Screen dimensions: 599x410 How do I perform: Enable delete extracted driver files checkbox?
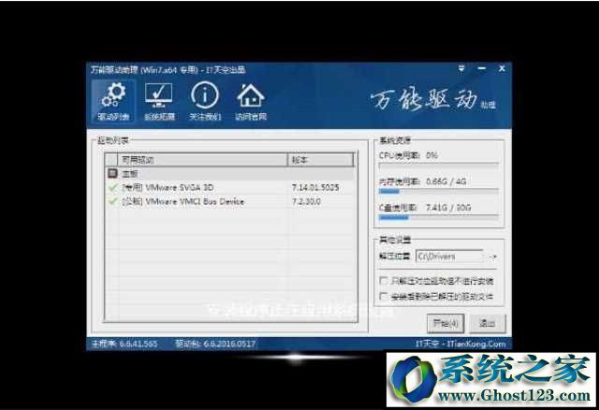click(383, 296)
